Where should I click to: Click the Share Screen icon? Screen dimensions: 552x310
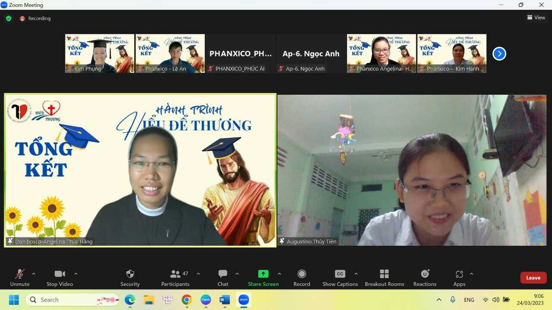pyautogui.click(x=263, y=274)
